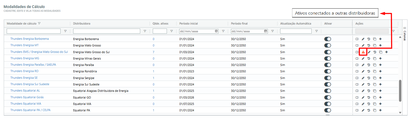The height and width of the screenshot is (118, 411).
Task: Toggle Ativar switch for Thunders Energisa Borborema
Action: pos(328,39)
